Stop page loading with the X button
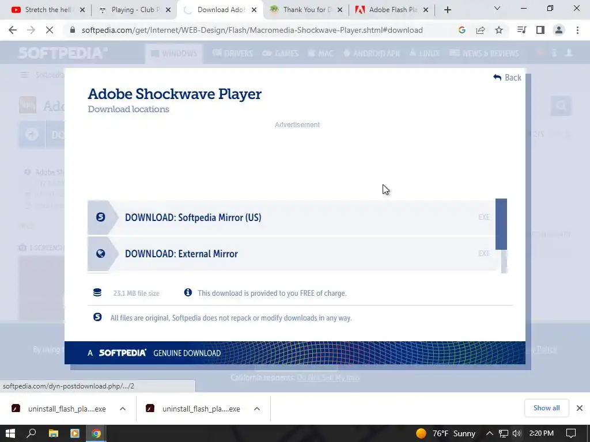The height and width of the screenshot is (442, 590). [x=50, y=30]
